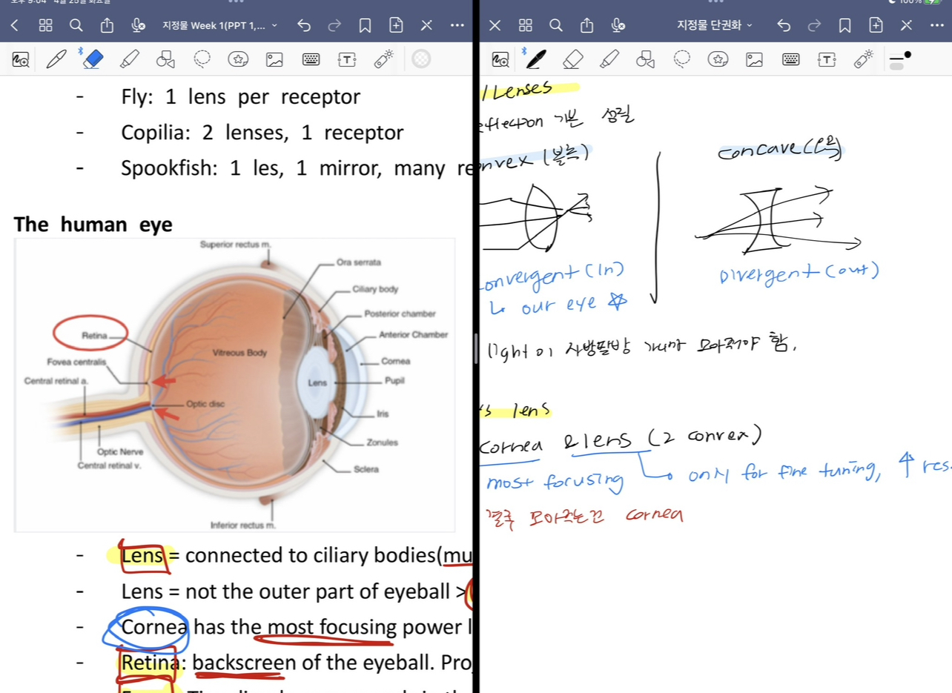This screenshot has height=693, width=952.
Task: Select the Image tool in left notebook
Action: (274, 59)
